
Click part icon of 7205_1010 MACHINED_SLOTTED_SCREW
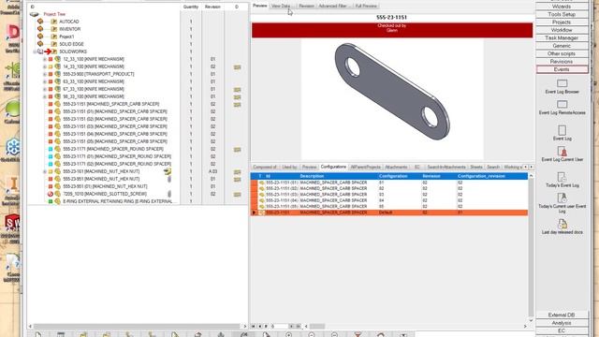click(58, 194)
